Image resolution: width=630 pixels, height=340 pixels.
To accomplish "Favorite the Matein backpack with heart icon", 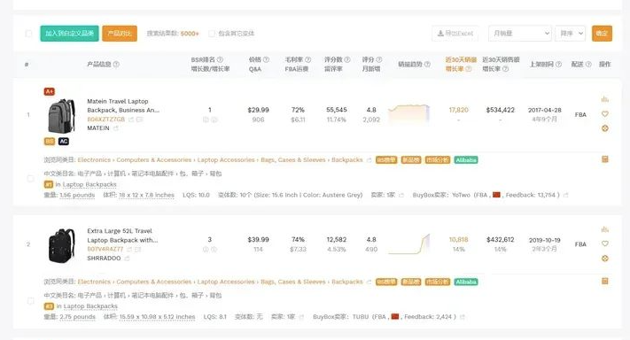I will click(604, 114).
